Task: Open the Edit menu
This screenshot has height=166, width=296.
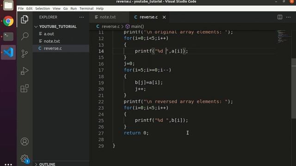Action: [x=29, y=8]
